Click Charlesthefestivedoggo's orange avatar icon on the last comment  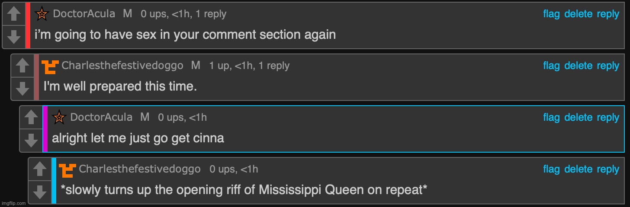point(67,169)
